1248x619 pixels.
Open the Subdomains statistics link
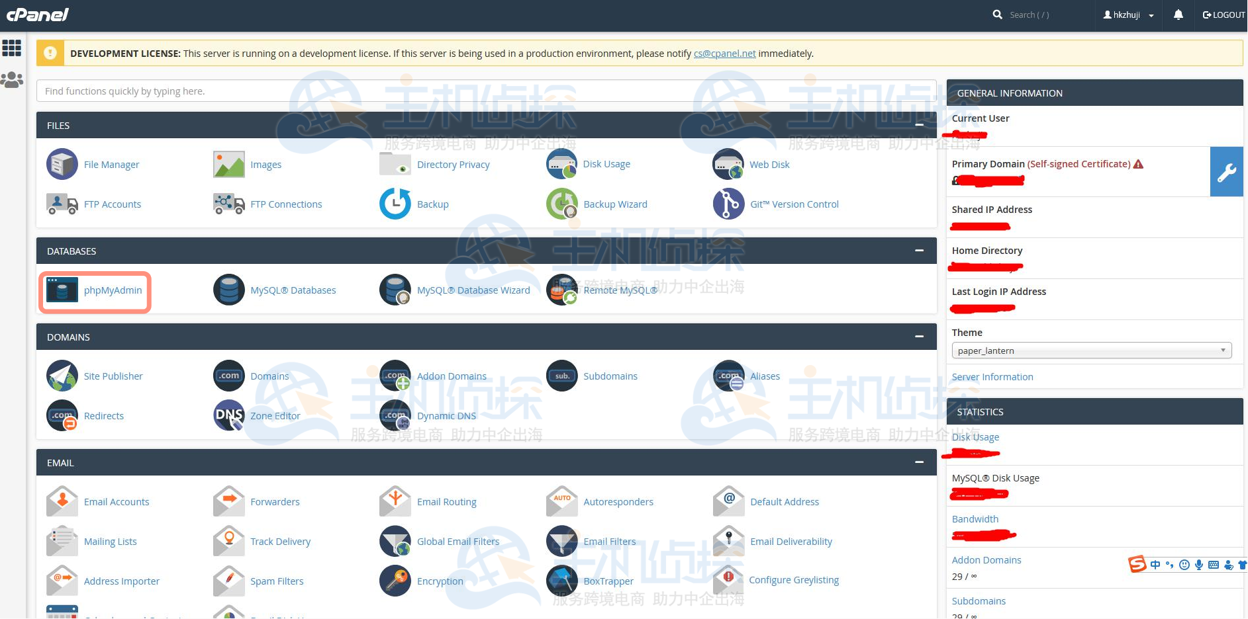pyautogui.click(x=979, y=601)
